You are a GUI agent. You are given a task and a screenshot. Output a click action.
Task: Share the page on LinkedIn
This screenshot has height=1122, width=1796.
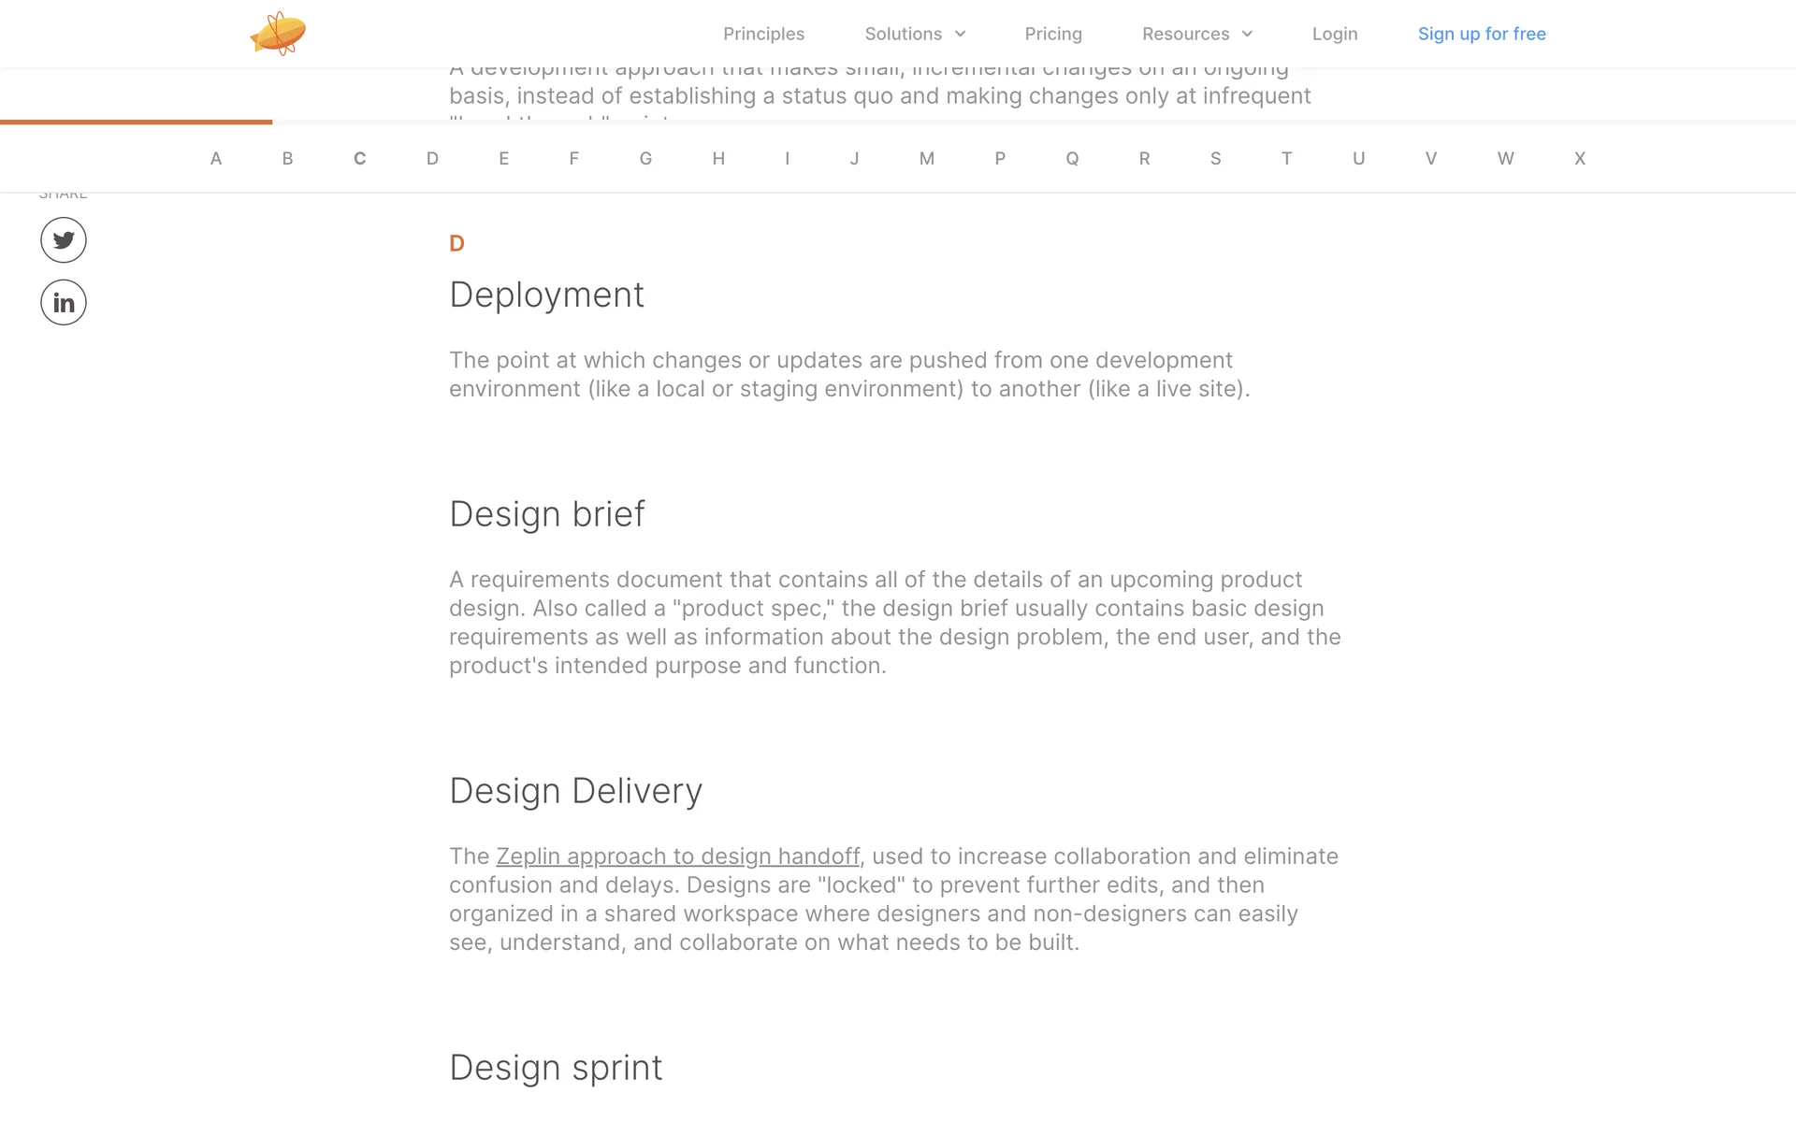click(64, 303)
